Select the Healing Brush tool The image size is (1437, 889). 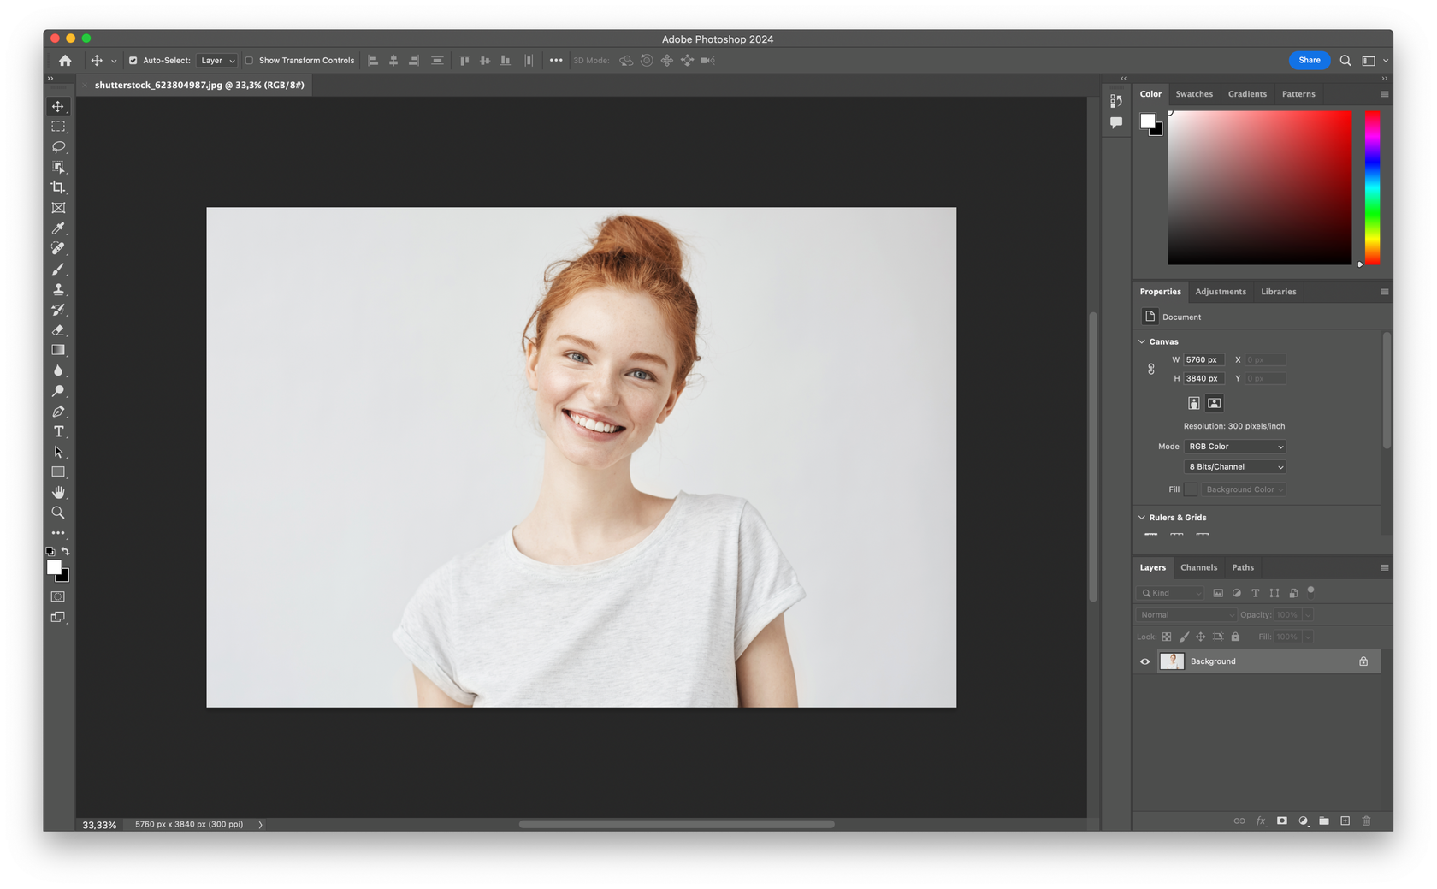[58, 249]
